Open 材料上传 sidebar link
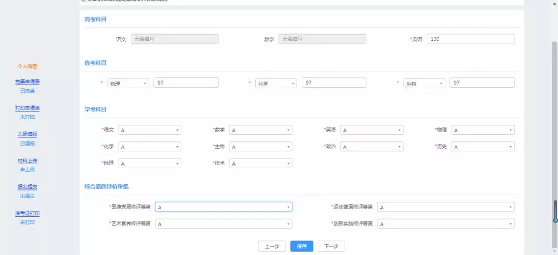This screenshot has width=558, height=255. coord(27,161)
